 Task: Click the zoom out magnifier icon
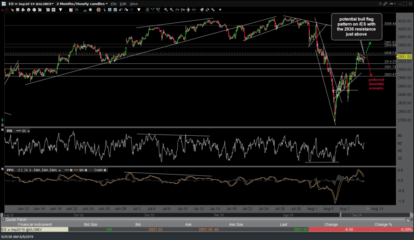tap(171, 10)
